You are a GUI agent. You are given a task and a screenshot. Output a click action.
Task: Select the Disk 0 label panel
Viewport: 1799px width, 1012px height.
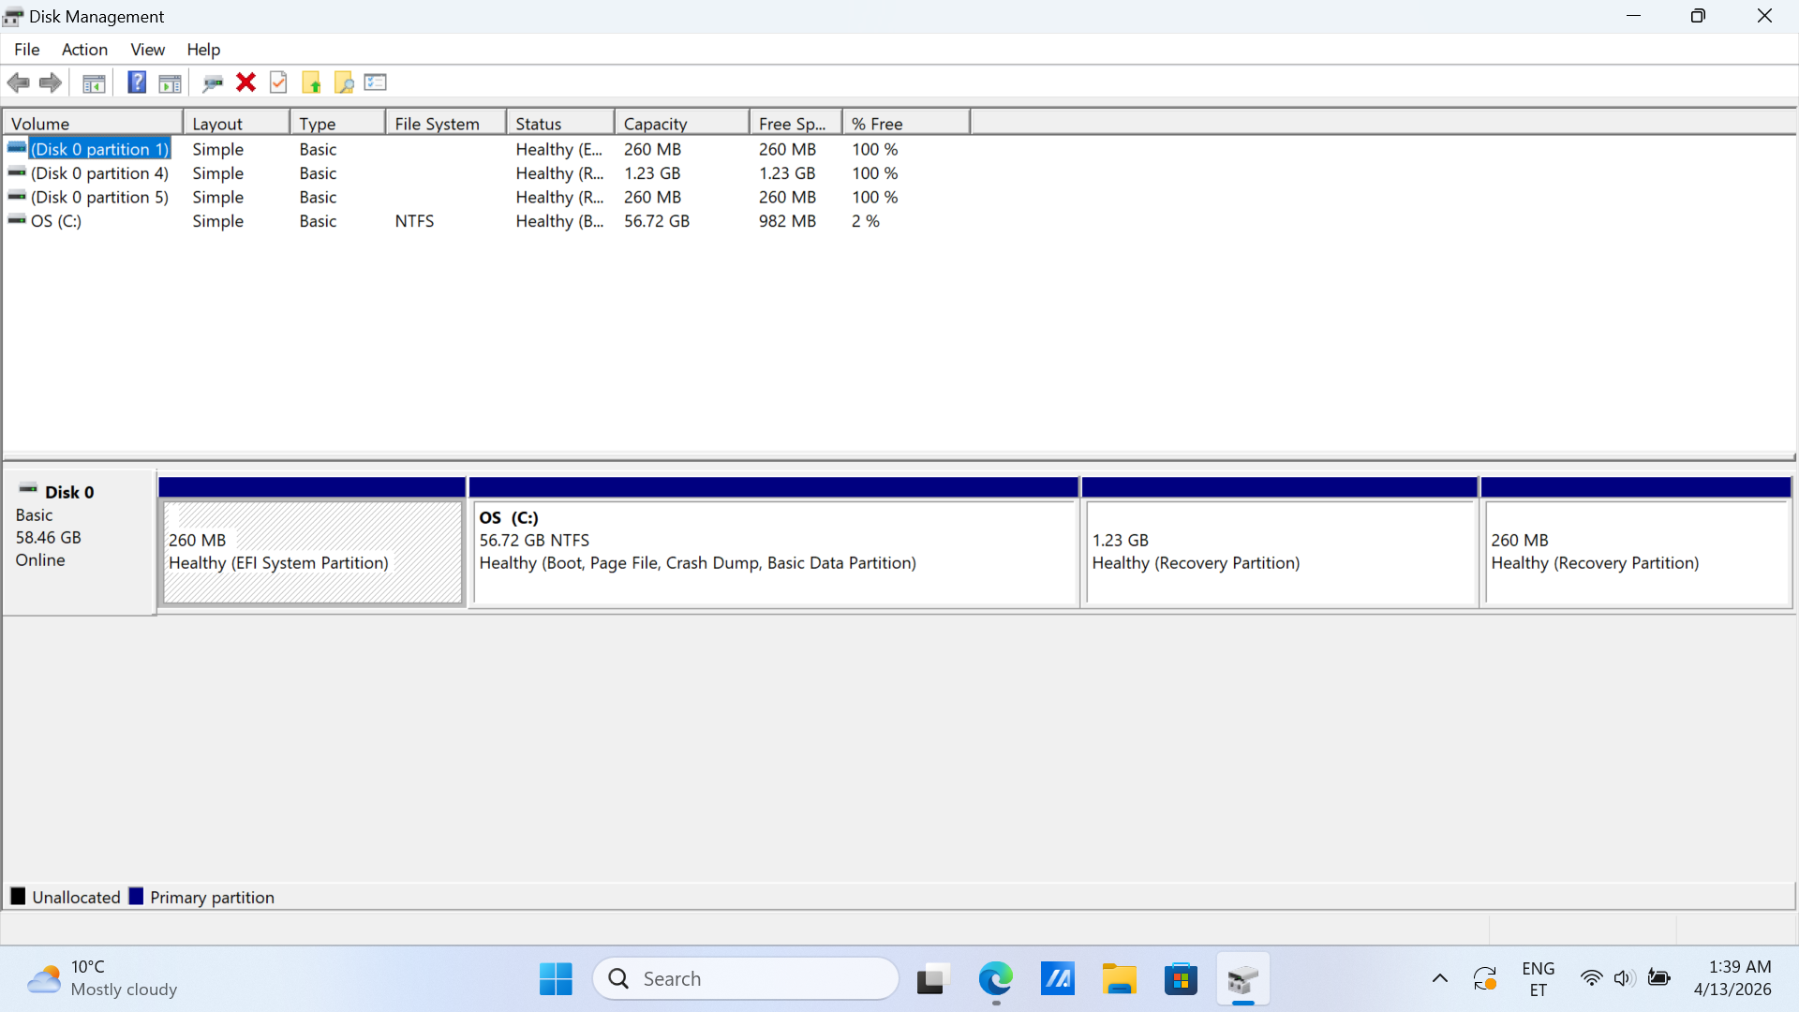80,543
